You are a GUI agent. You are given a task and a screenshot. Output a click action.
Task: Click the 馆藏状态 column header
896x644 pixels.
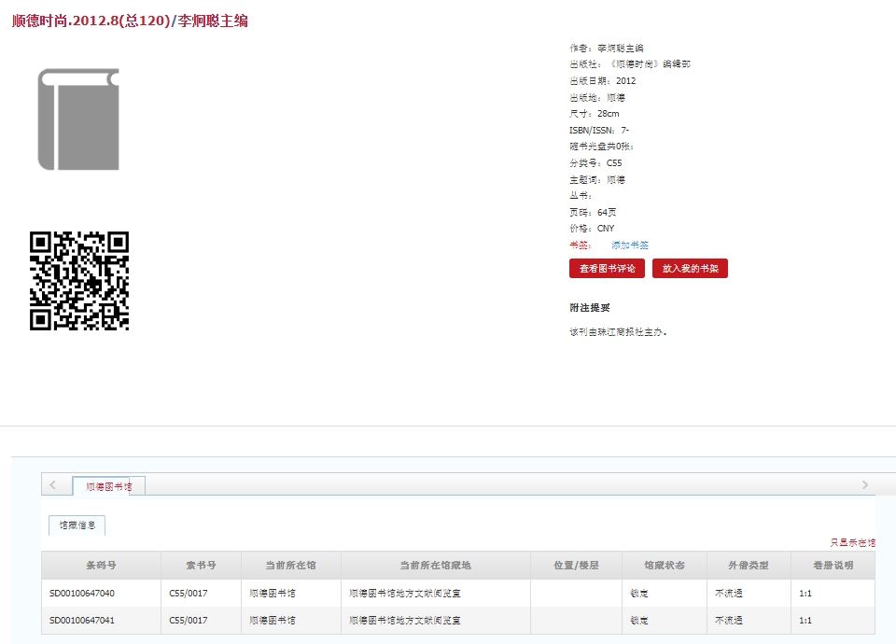664,566
